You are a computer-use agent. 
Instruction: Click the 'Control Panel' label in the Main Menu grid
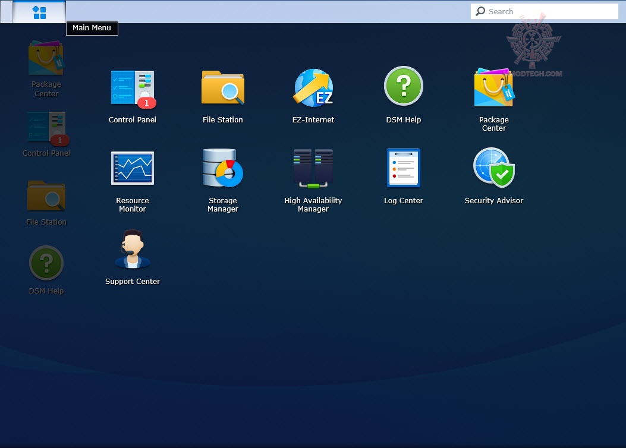tap(133, 119)
